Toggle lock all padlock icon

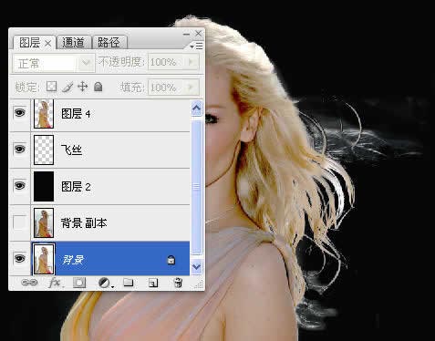click(x=98, y=87)
